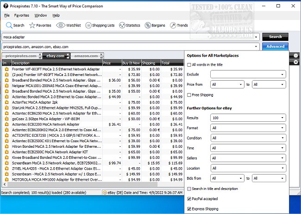Select 'Screenbeam - MoCA 2.5 Network Adapter' row

[93, 174]
